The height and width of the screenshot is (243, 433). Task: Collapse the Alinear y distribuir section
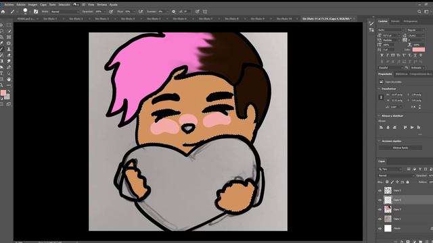[x=379, y=115]
